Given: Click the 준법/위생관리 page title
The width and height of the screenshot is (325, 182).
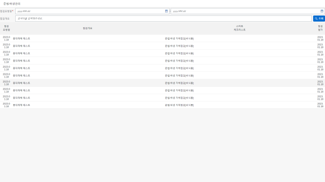Looking at the screenshot, I should coord(12,4).
